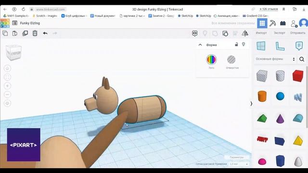This screenshot has width=308, height=173.
Task: Toggle the shape hide lightbulb icon
Action: click(x=244, y=44)
